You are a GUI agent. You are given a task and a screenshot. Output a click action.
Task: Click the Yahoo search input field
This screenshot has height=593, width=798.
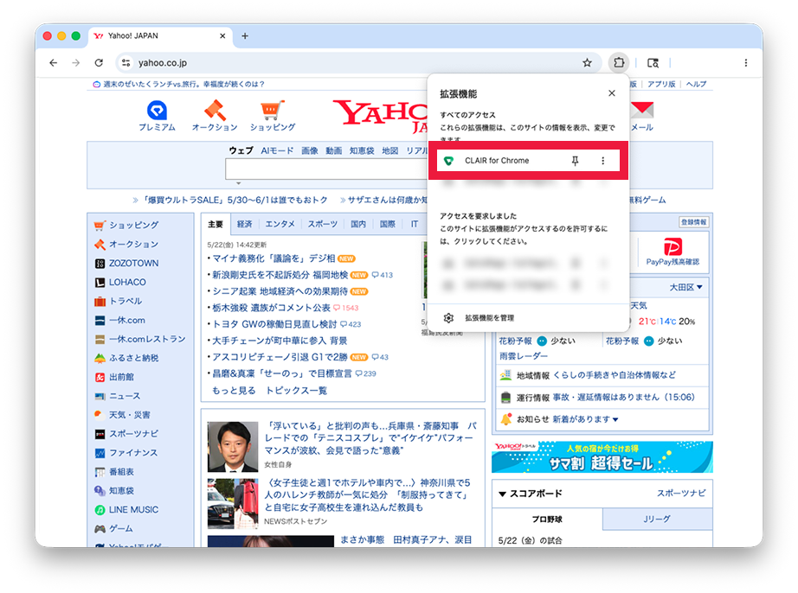point(327,169)
